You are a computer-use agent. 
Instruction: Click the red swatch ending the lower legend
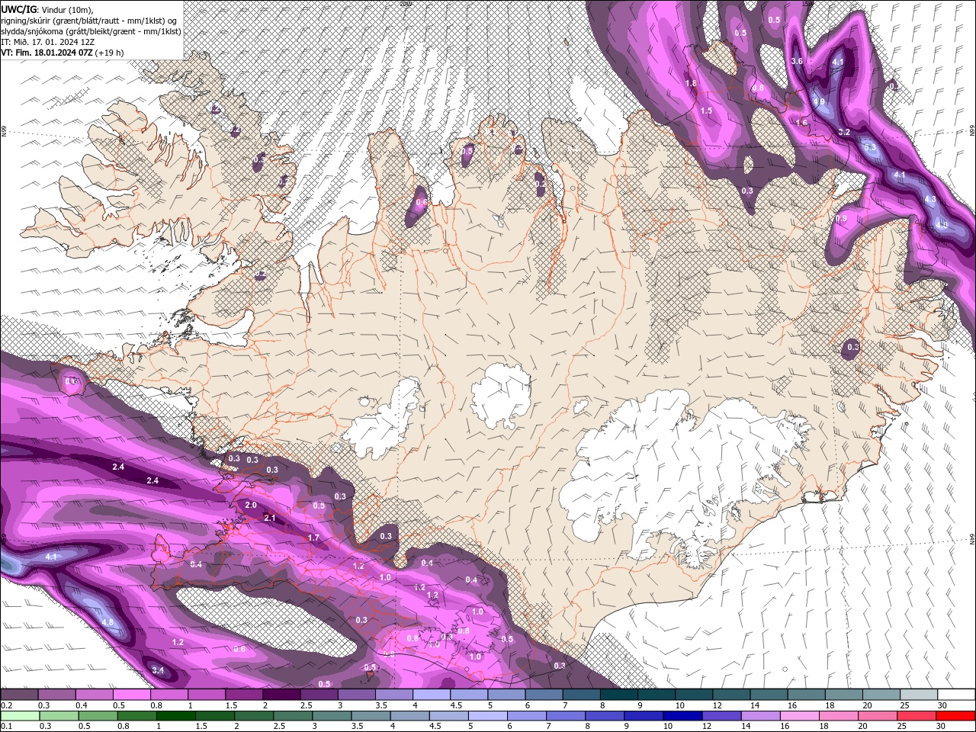tap(955, 716)
